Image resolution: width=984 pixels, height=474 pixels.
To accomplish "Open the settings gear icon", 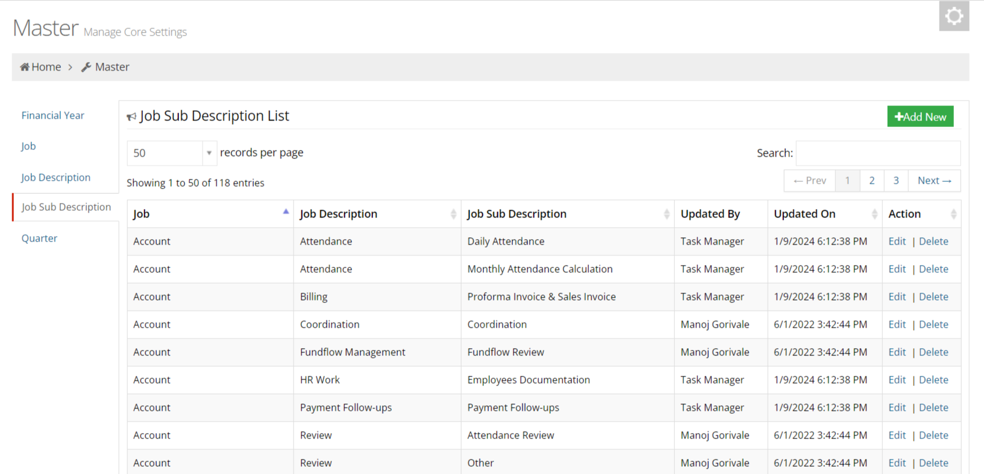I will pyautogui.click(x=954, y=16).
